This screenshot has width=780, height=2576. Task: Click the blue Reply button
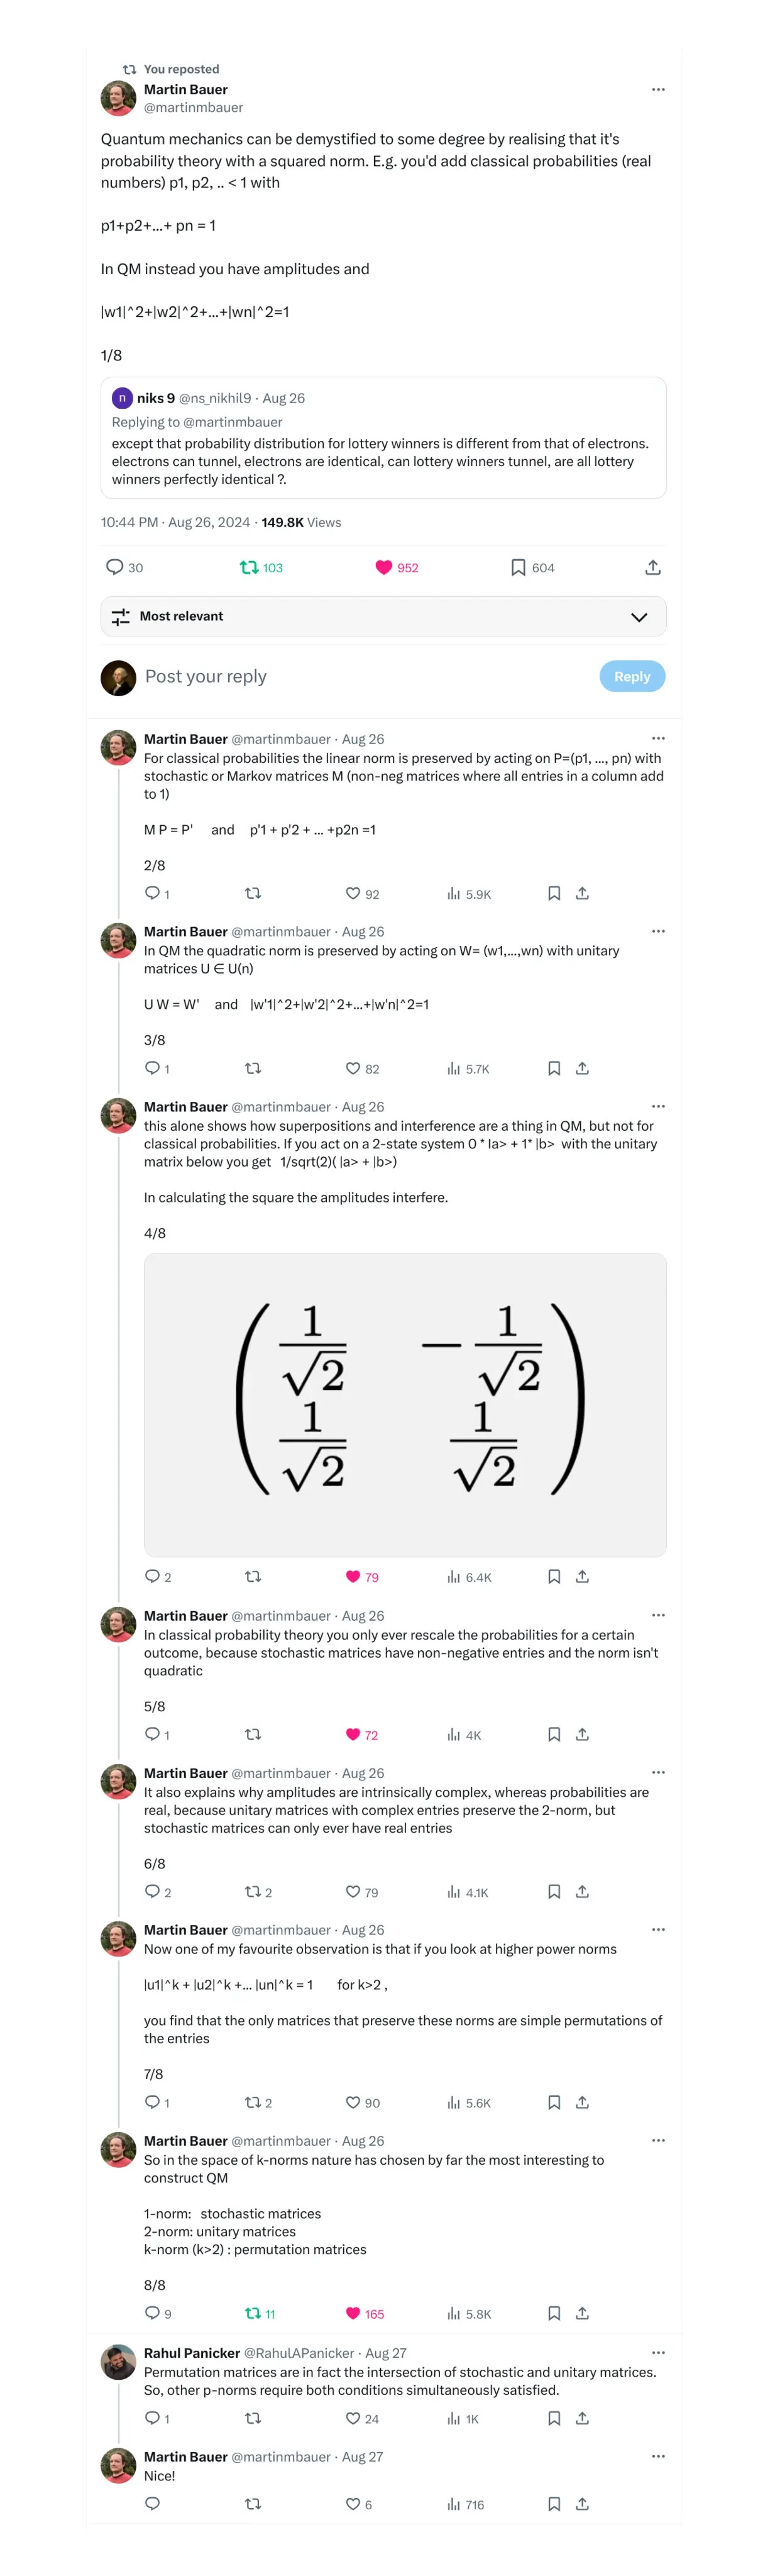click(632, 677)
